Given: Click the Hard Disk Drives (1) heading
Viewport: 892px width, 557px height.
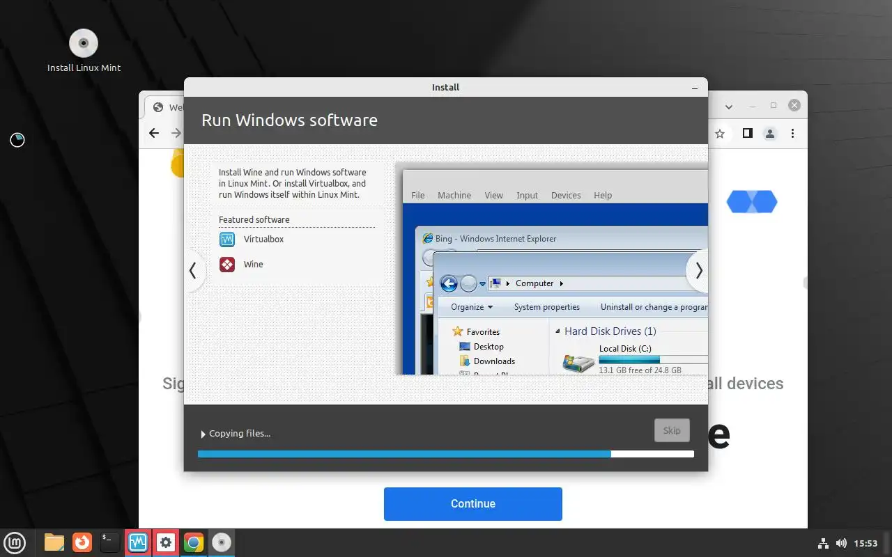Looking at the screenshot, I should (610, 331).
